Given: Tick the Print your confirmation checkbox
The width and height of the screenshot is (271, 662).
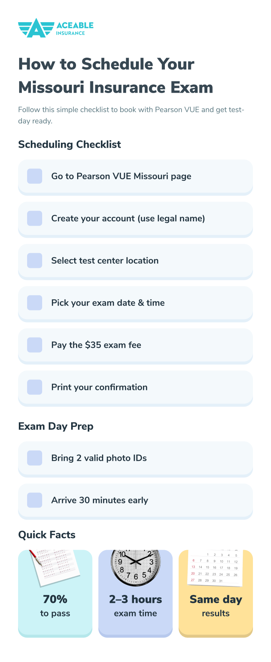Looking at the screenshot, I should pyautogui.click(x=35, y=387).
